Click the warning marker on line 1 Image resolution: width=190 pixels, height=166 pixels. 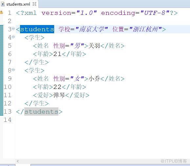click(1, 12)
